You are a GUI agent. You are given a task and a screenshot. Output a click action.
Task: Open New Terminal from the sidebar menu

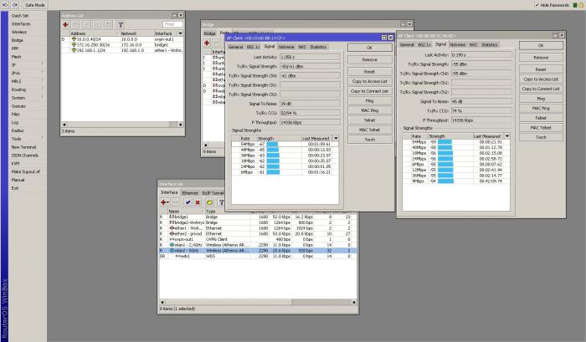[23, 147]
